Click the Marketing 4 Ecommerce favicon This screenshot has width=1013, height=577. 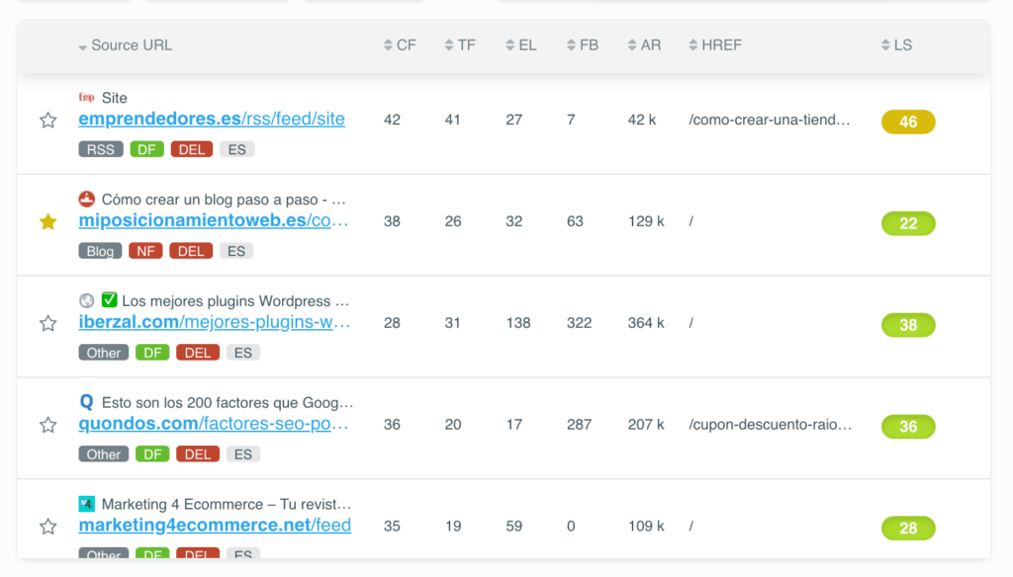(x=86, y=504)
